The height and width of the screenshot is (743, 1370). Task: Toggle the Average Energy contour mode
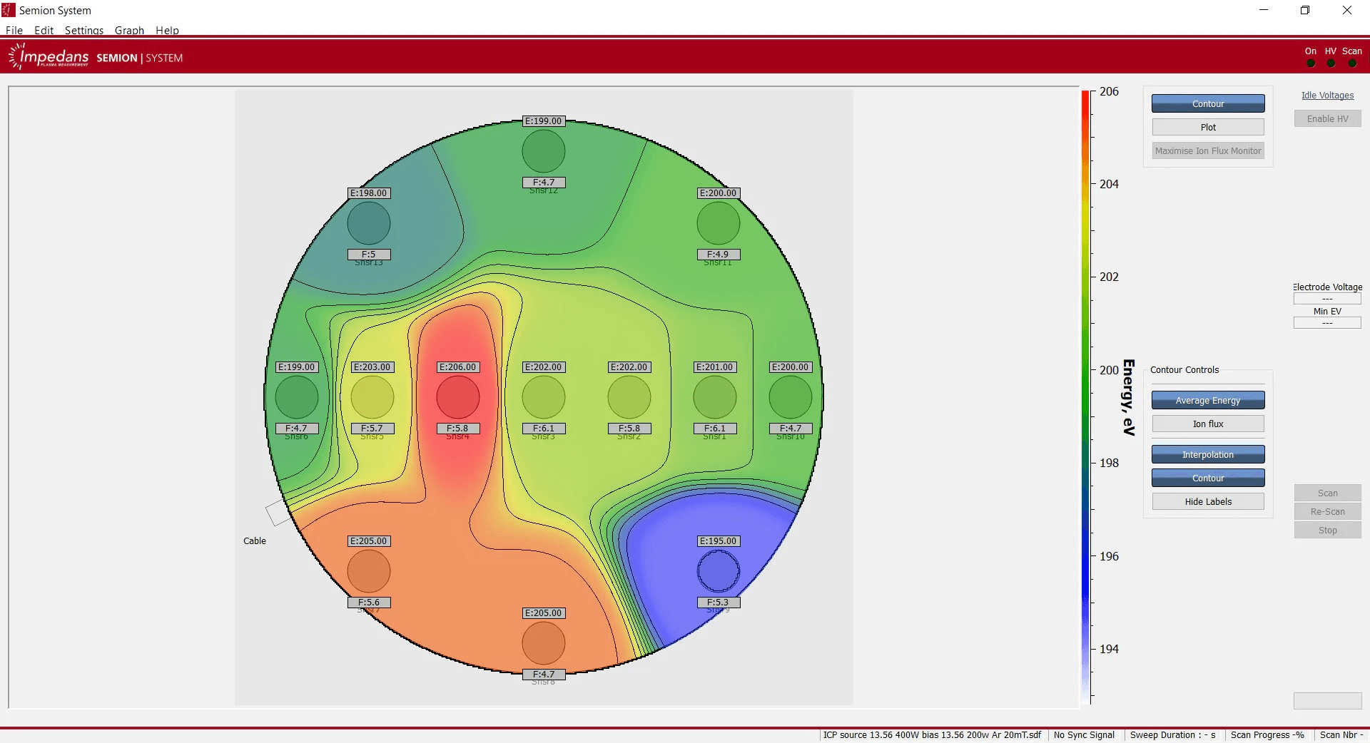(x=1207, y=400)
